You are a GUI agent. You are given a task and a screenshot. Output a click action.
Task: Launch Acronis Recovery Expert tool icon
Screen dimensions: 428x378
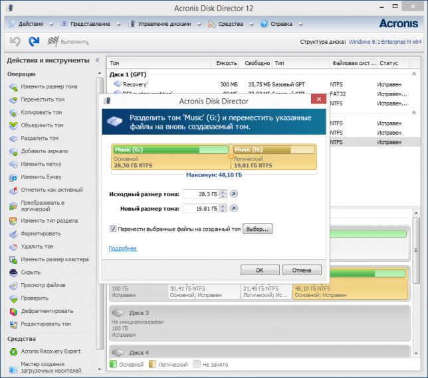[13, 351]
